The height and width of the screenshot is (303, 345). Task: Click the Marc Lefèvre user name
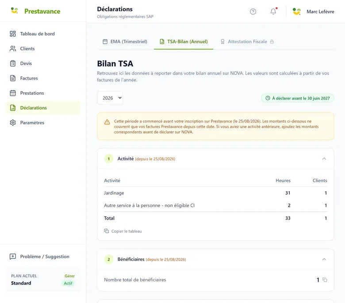tap(320, 11)
